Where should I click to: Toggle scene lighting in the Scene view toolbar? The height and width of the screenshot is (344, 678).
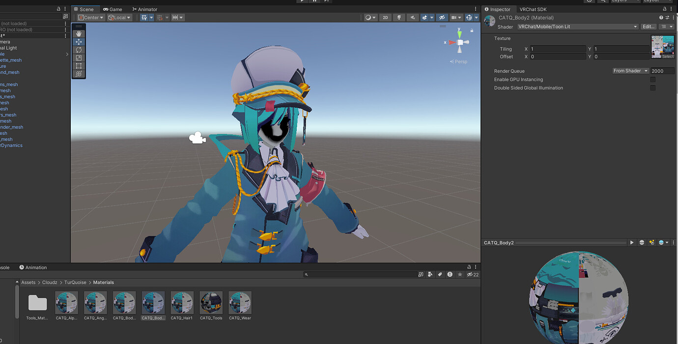point(399,17)
